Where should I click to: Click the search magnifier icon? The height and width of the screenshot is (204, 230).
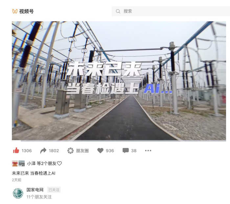click(118, 11)
